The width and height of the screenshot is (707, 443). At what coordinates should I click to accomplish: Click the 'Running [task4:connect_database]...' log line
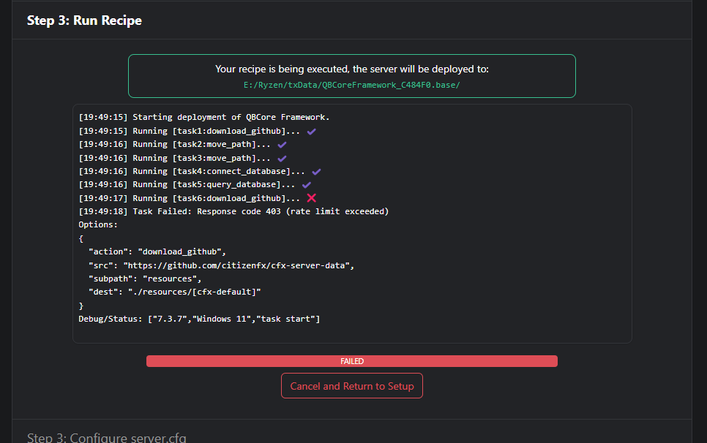pyautogui.click(x=192, y=172)
